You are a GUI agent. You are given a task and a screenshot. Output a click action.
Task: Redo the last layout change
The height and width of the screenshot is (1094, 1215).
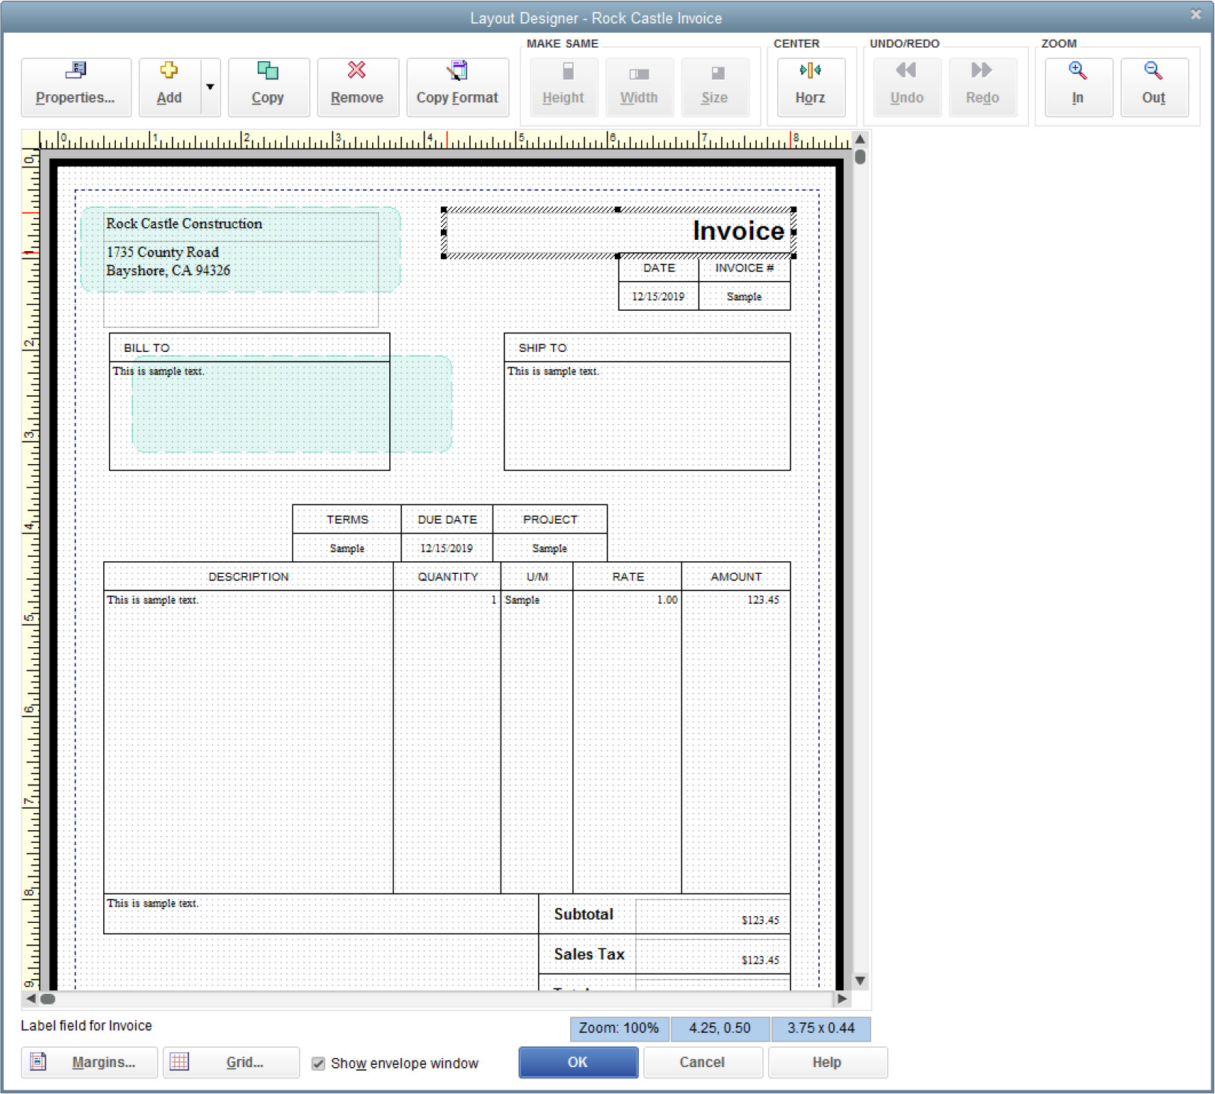pos(983,87)
